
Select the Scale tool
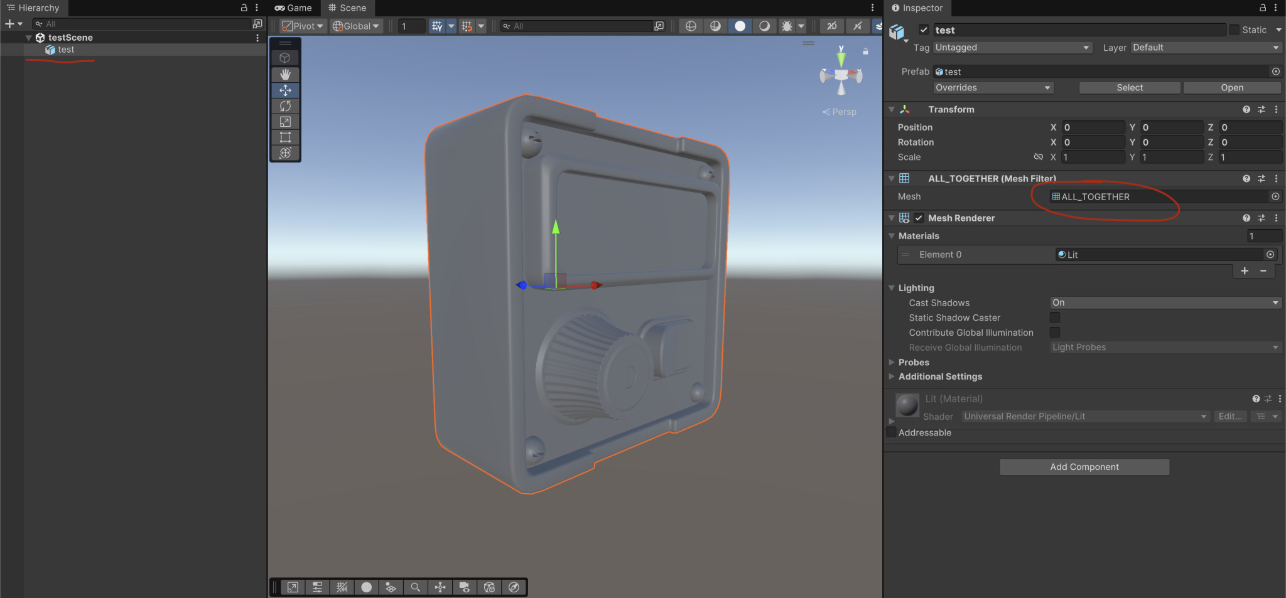pyautogui.click(x=285, y=122)
